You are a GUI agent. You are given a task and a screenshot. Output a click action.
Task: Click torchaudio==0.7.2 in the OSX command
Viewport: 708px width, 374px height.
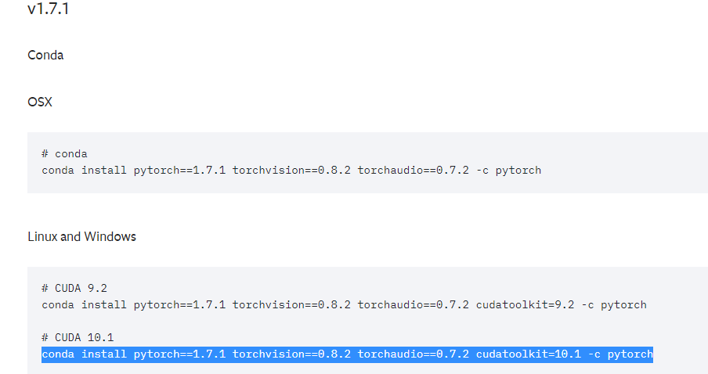tap(414, 170)
